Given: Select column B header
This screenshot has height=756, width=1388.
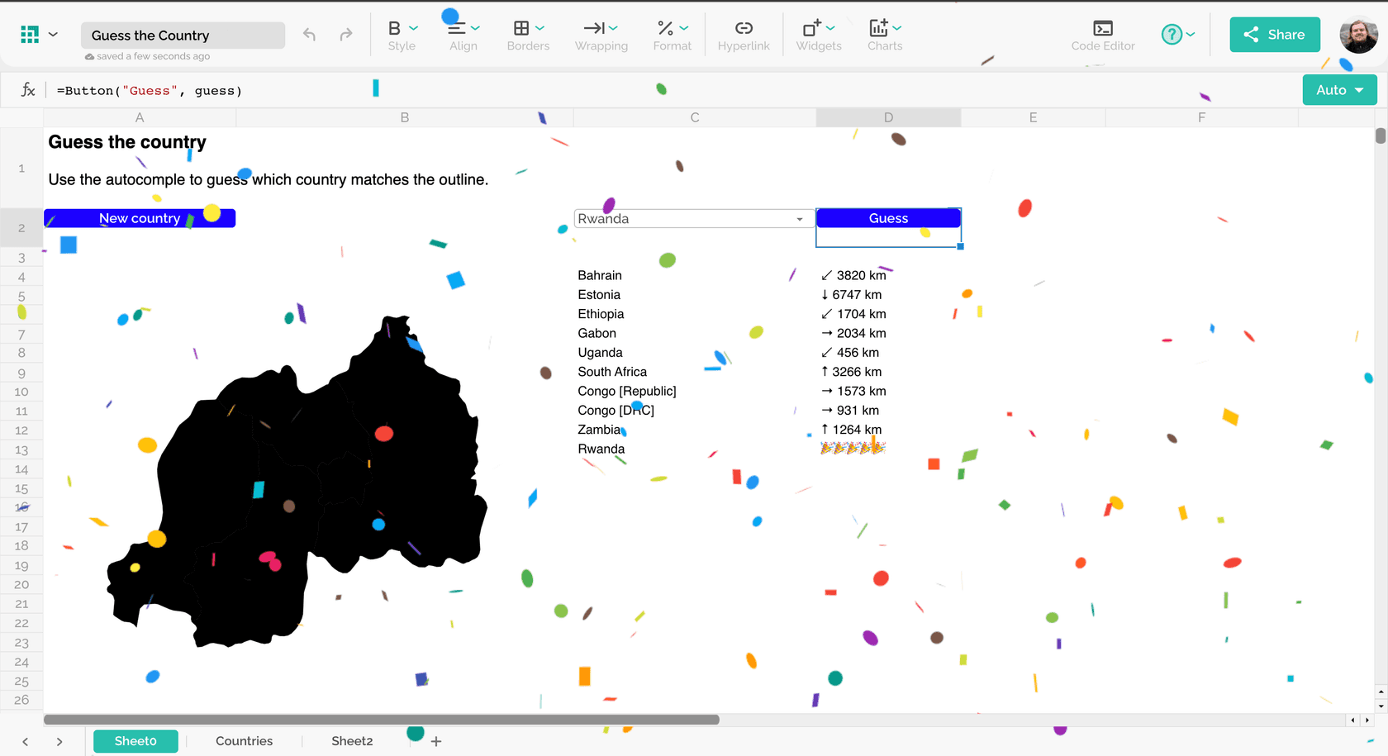Looking at the screenshot, I should (x=405, y=117).
